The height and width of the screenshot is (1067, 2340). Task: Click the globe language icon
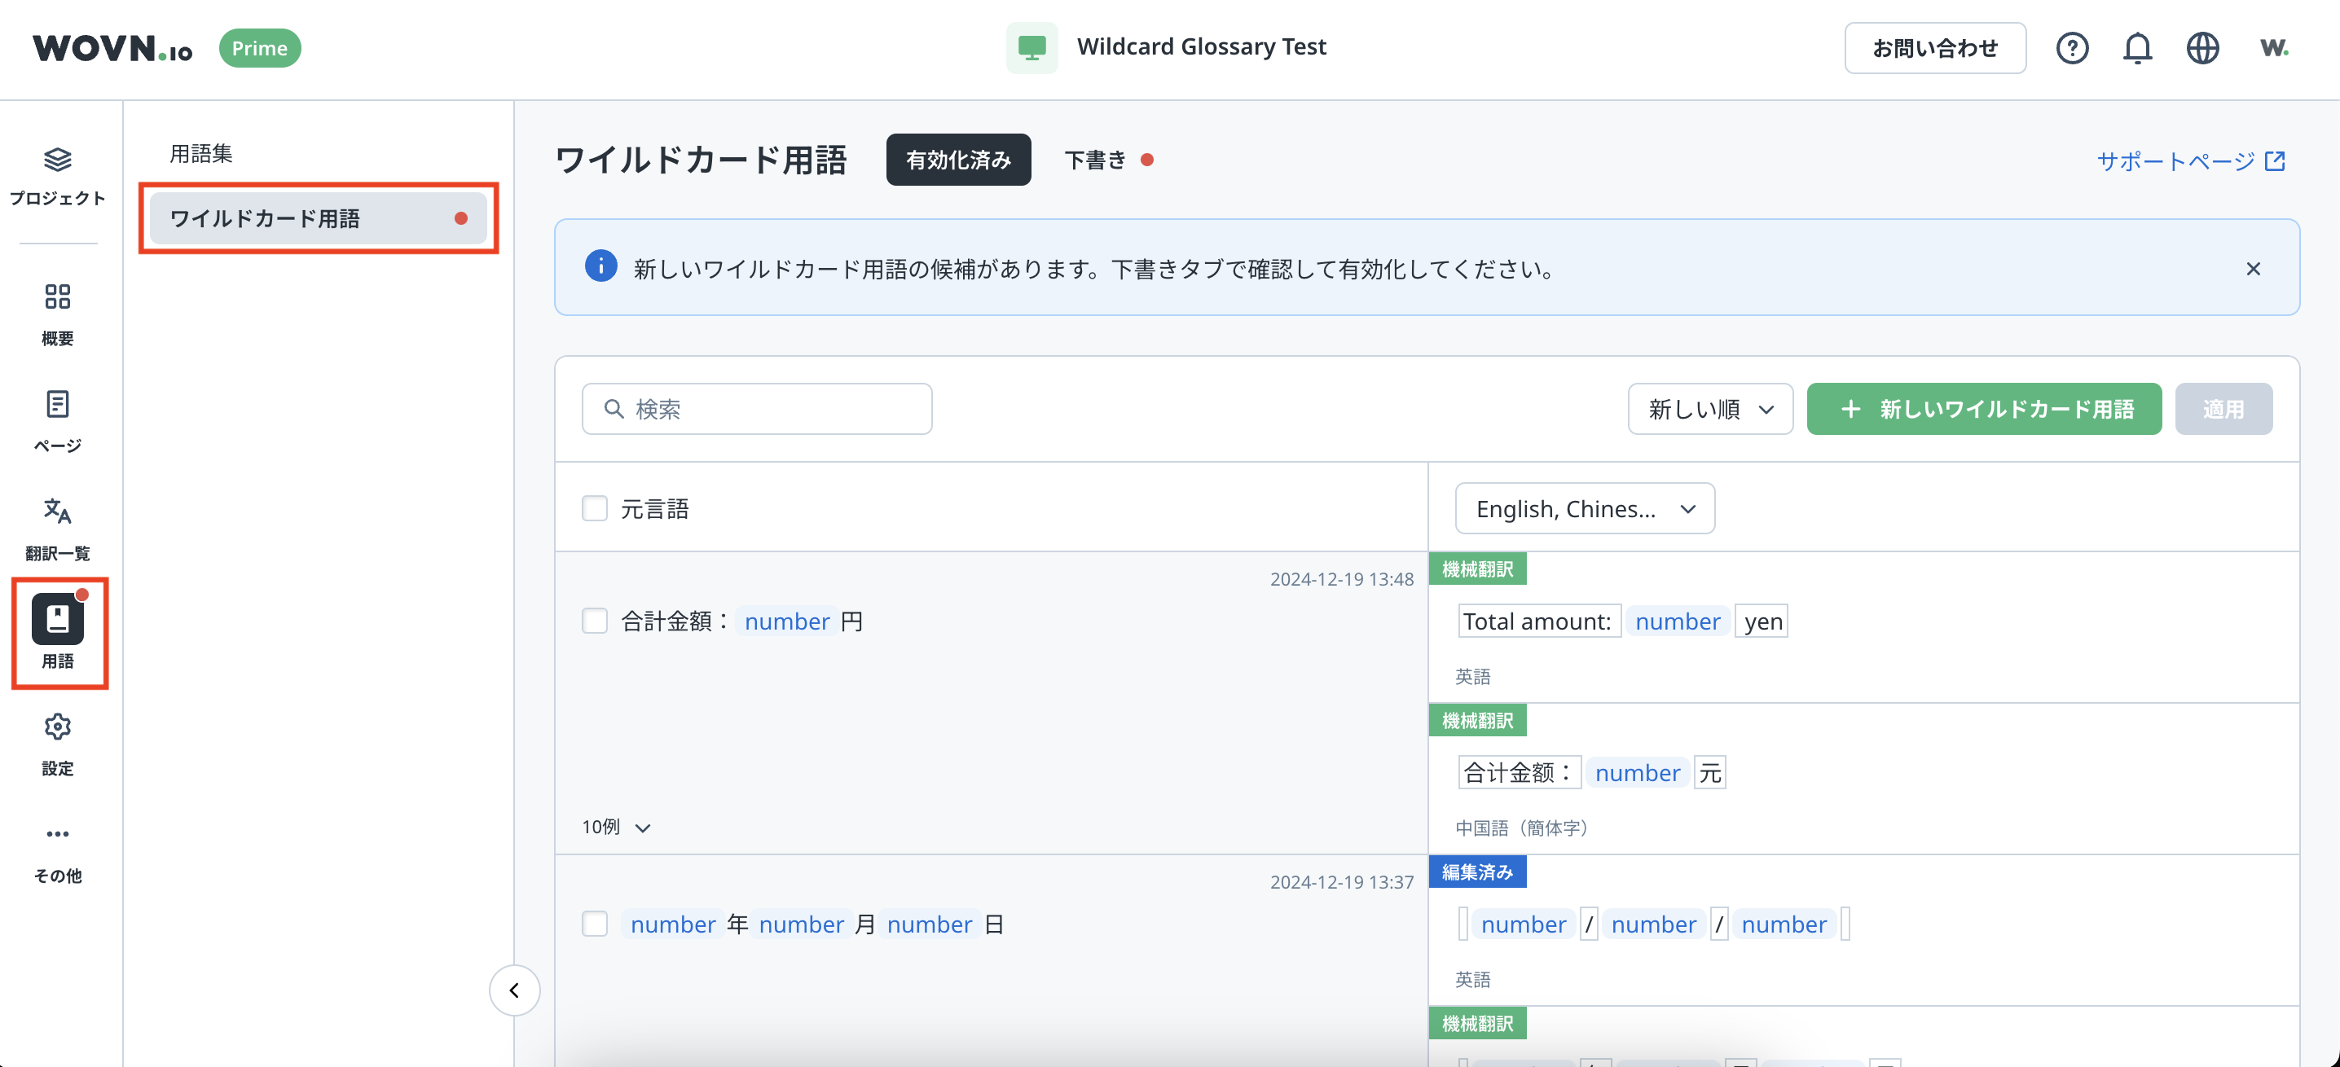tap(2202, 48)
